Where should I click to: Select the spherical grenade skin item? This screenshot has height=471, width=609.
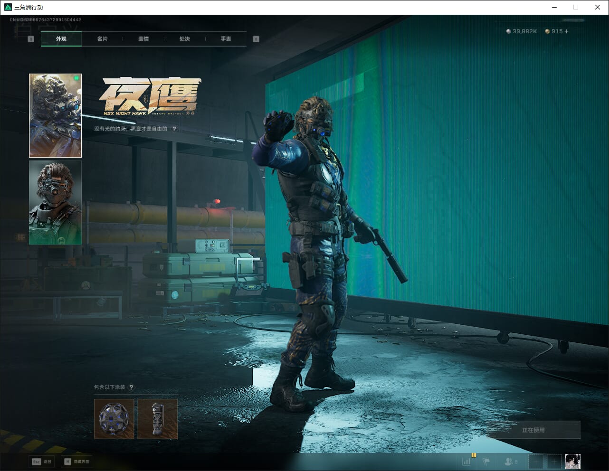pos(114,419)
